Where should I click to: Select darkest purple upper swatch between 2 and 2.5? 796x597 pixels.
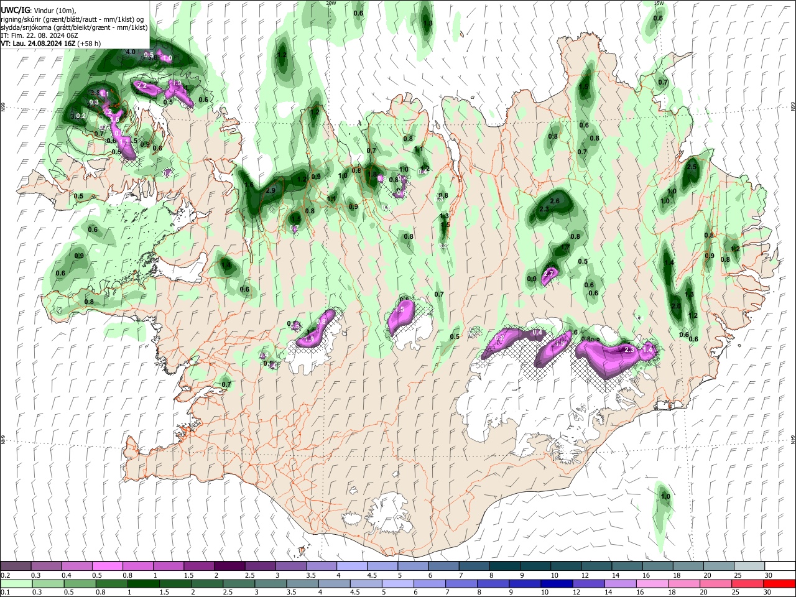tap(229, 567)
